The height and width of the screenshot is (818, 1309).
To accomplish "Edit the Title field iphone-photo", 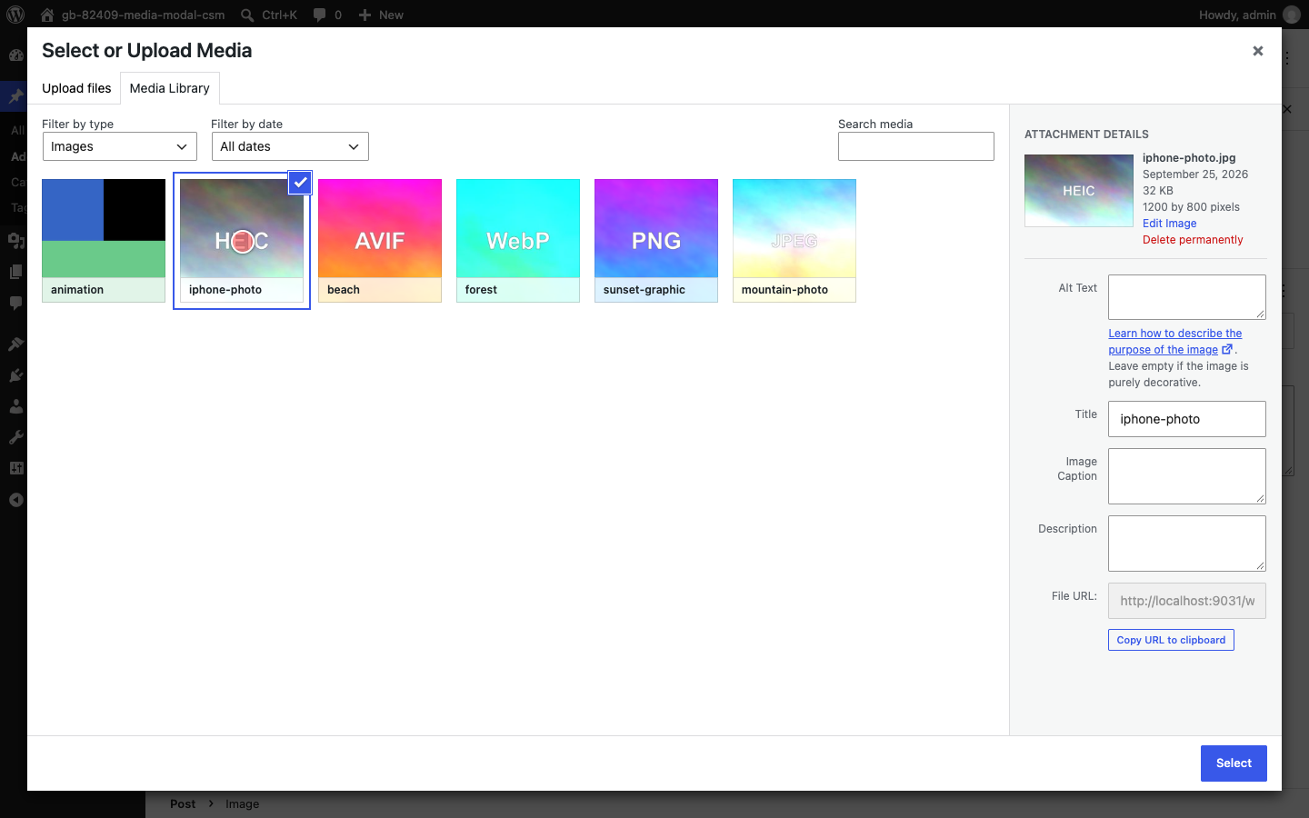I will coord(1187,419).
